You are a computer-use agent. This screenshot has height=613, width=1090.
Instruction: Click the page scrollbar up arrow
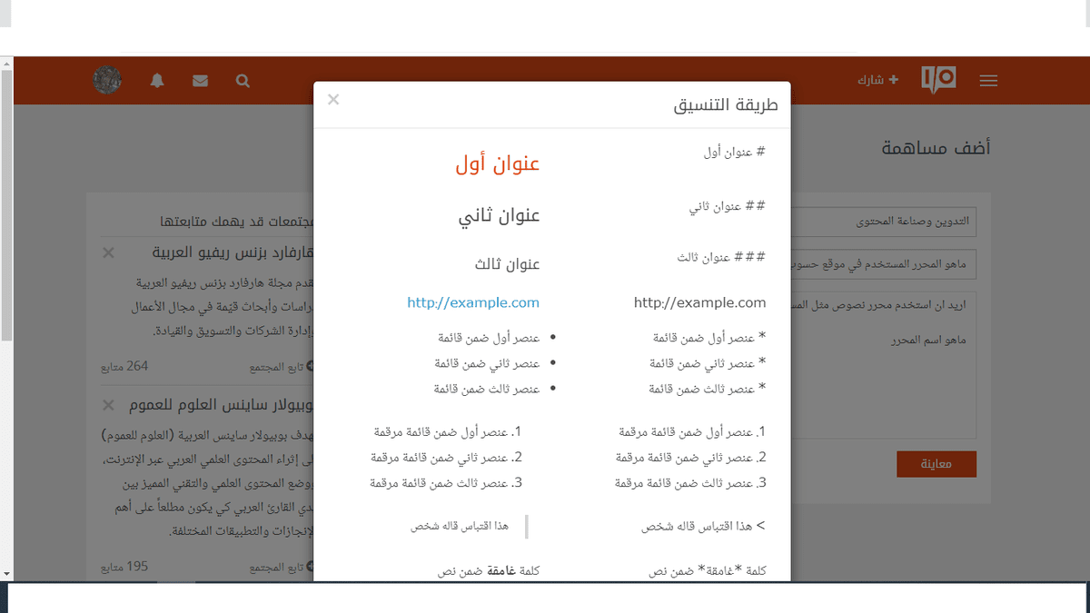[x=6, y=64]
